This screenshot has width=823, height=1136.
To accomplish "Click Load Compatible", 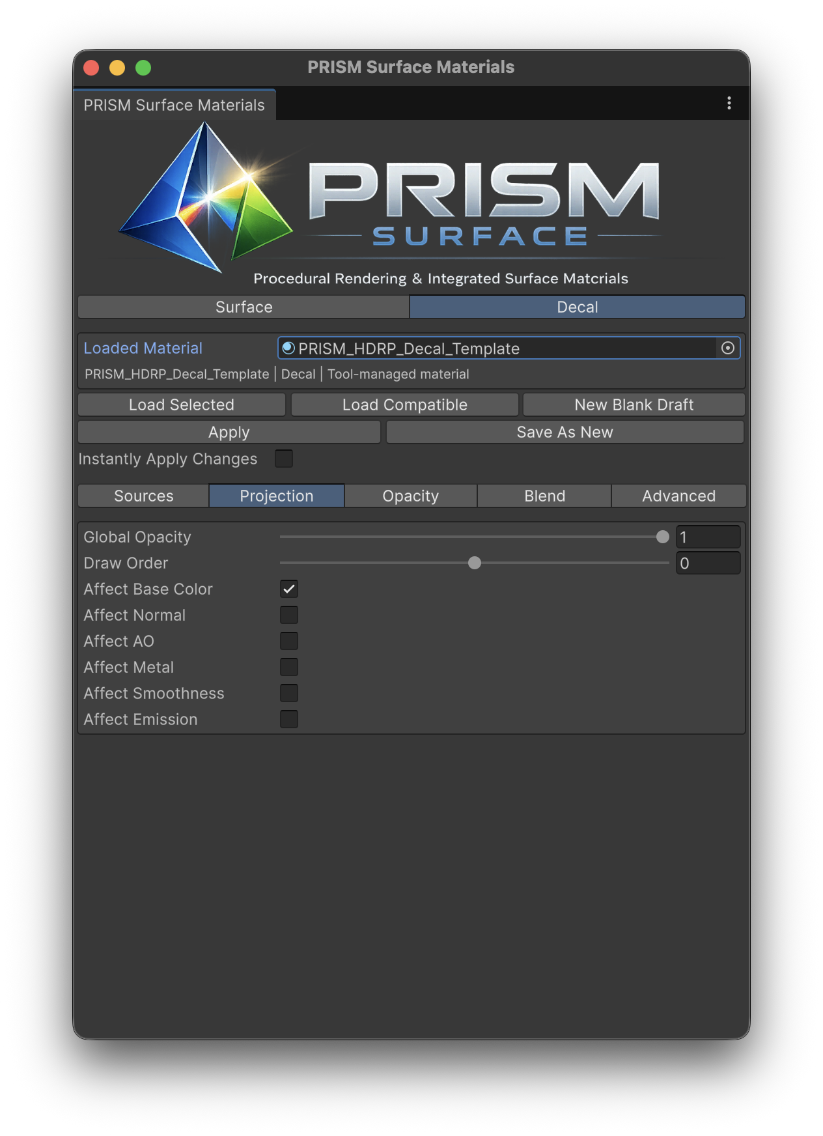I will pos(404,405).
